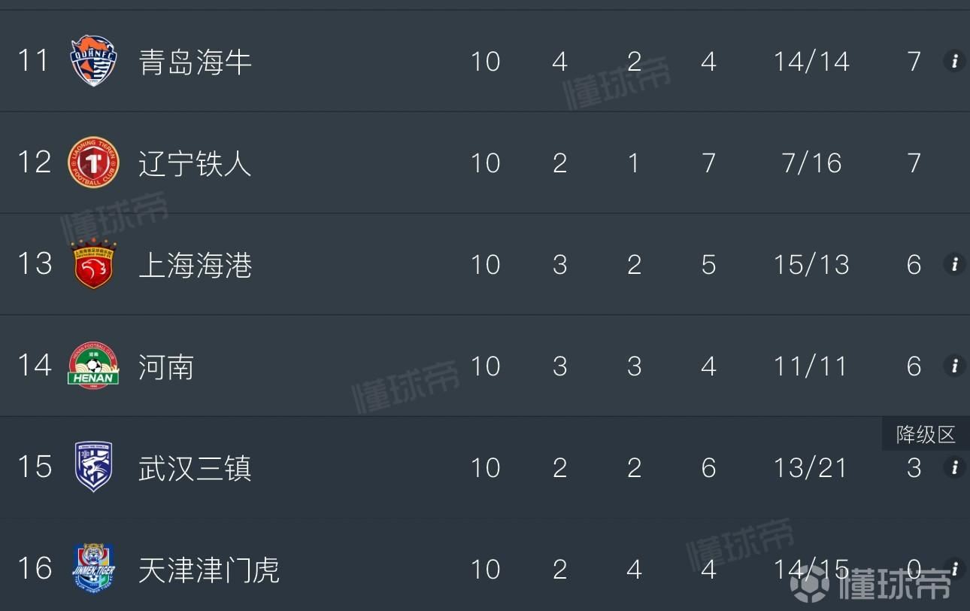Go to the 河南 team name
Screen dimensions: 970x611
coord(166,366)
